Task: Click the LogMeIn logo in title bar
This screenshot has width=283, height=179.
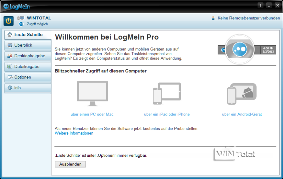Action: click(x=16, y=7)
